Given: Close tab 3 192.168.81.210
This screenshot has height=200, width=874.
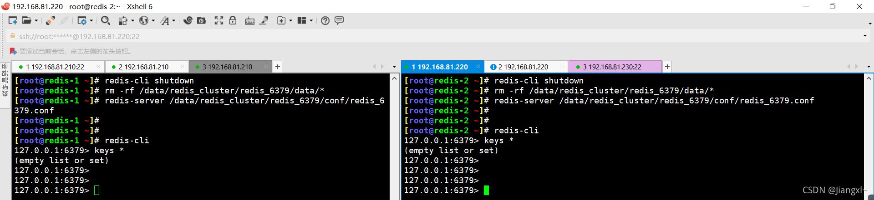Looking at the screenshot, I should coord(266,67).
